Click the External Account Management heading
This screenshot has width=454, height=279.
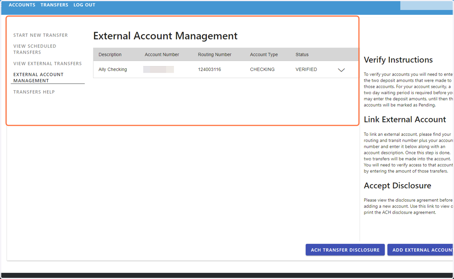click(x=165, y=36)
